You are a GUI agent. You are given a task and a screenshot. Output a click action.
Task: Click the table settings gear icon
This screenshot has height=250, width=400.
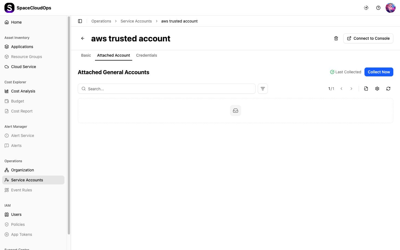[x=377, y=89]
